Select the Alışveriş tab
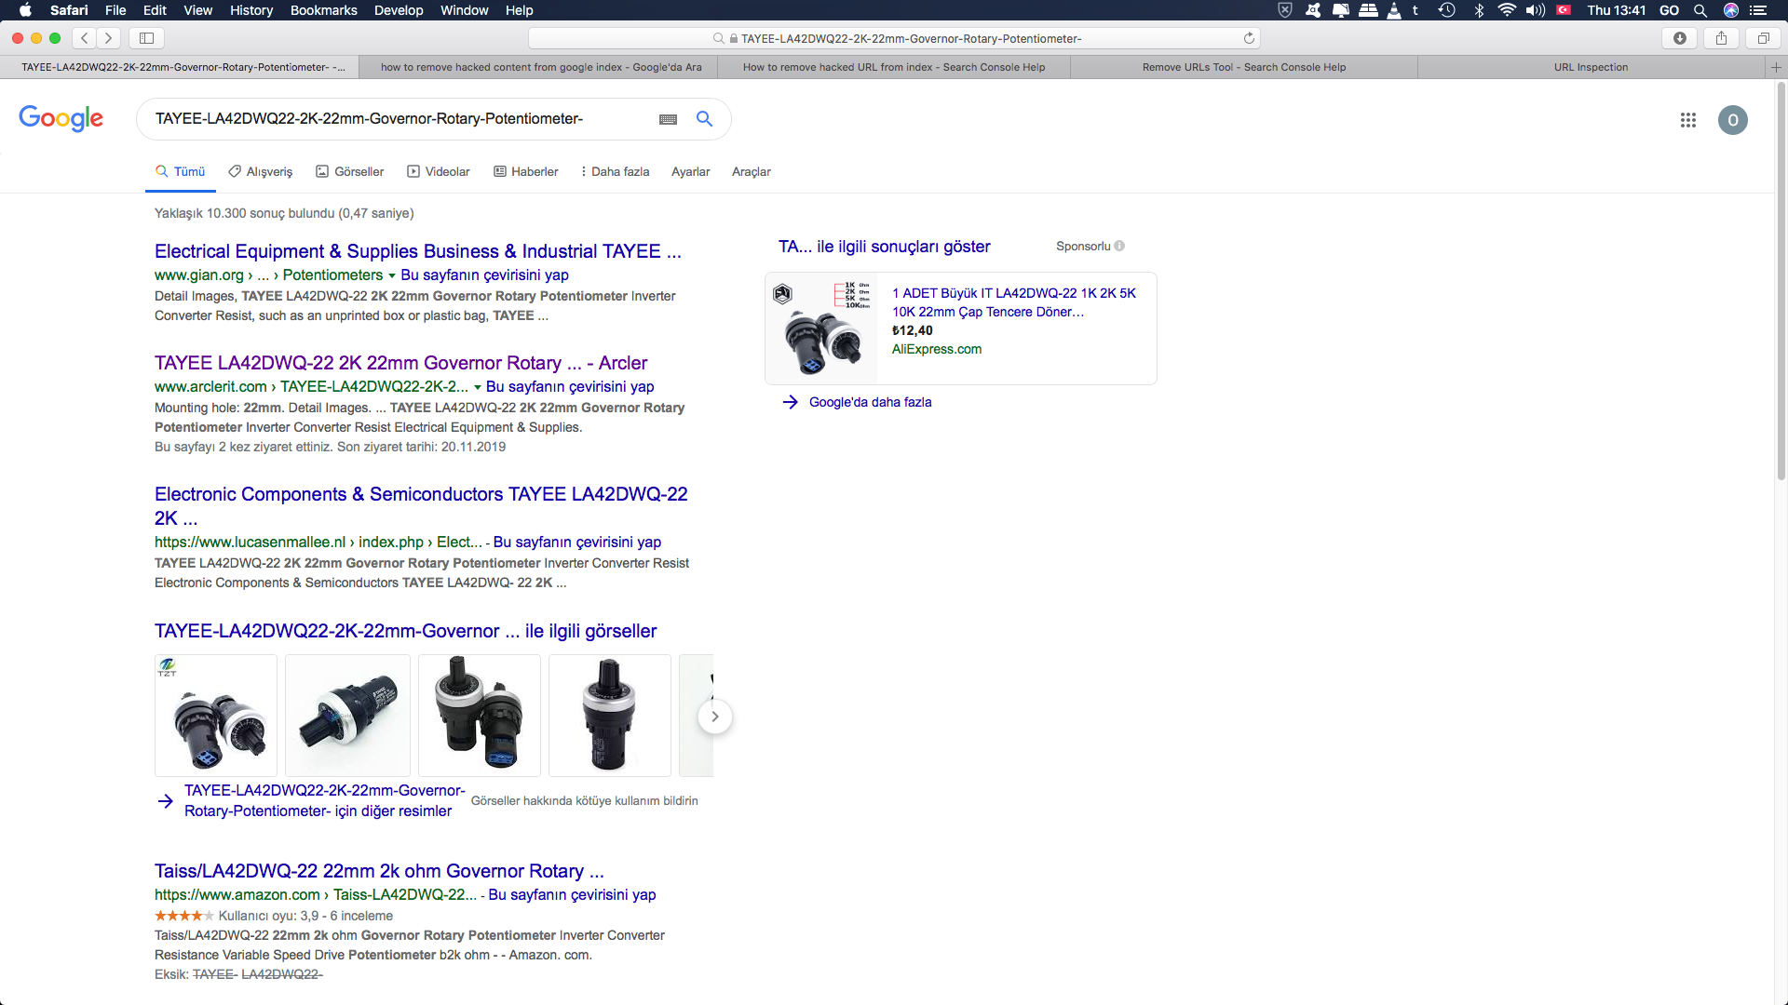1788x1005 pixels. (260, 172)
